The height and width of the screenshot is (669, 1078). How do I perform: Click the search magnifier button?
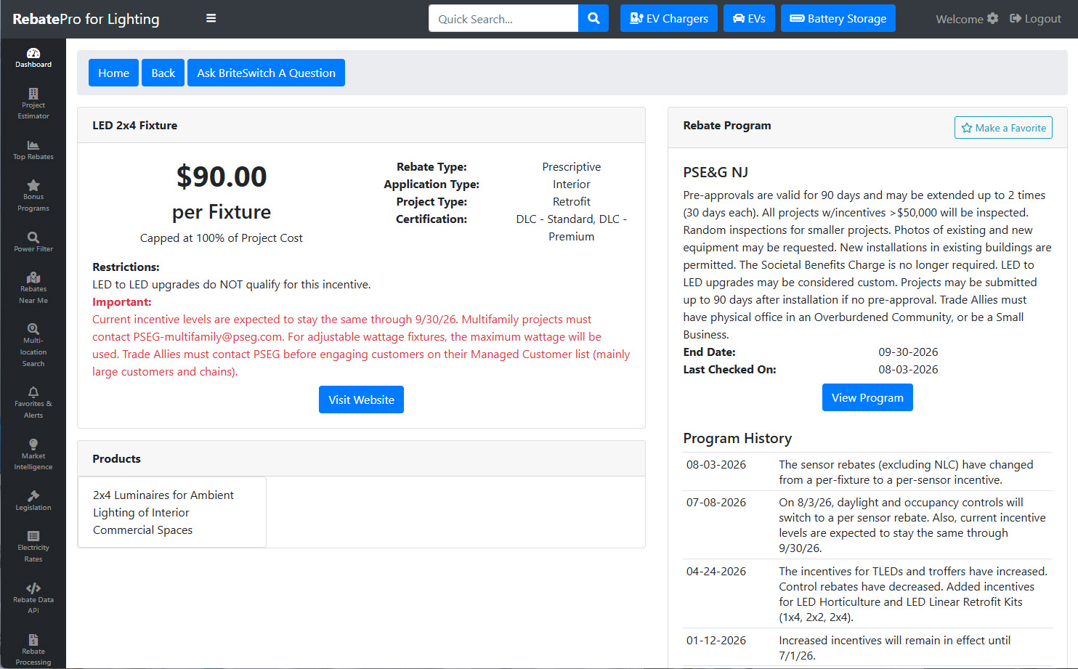593,18
